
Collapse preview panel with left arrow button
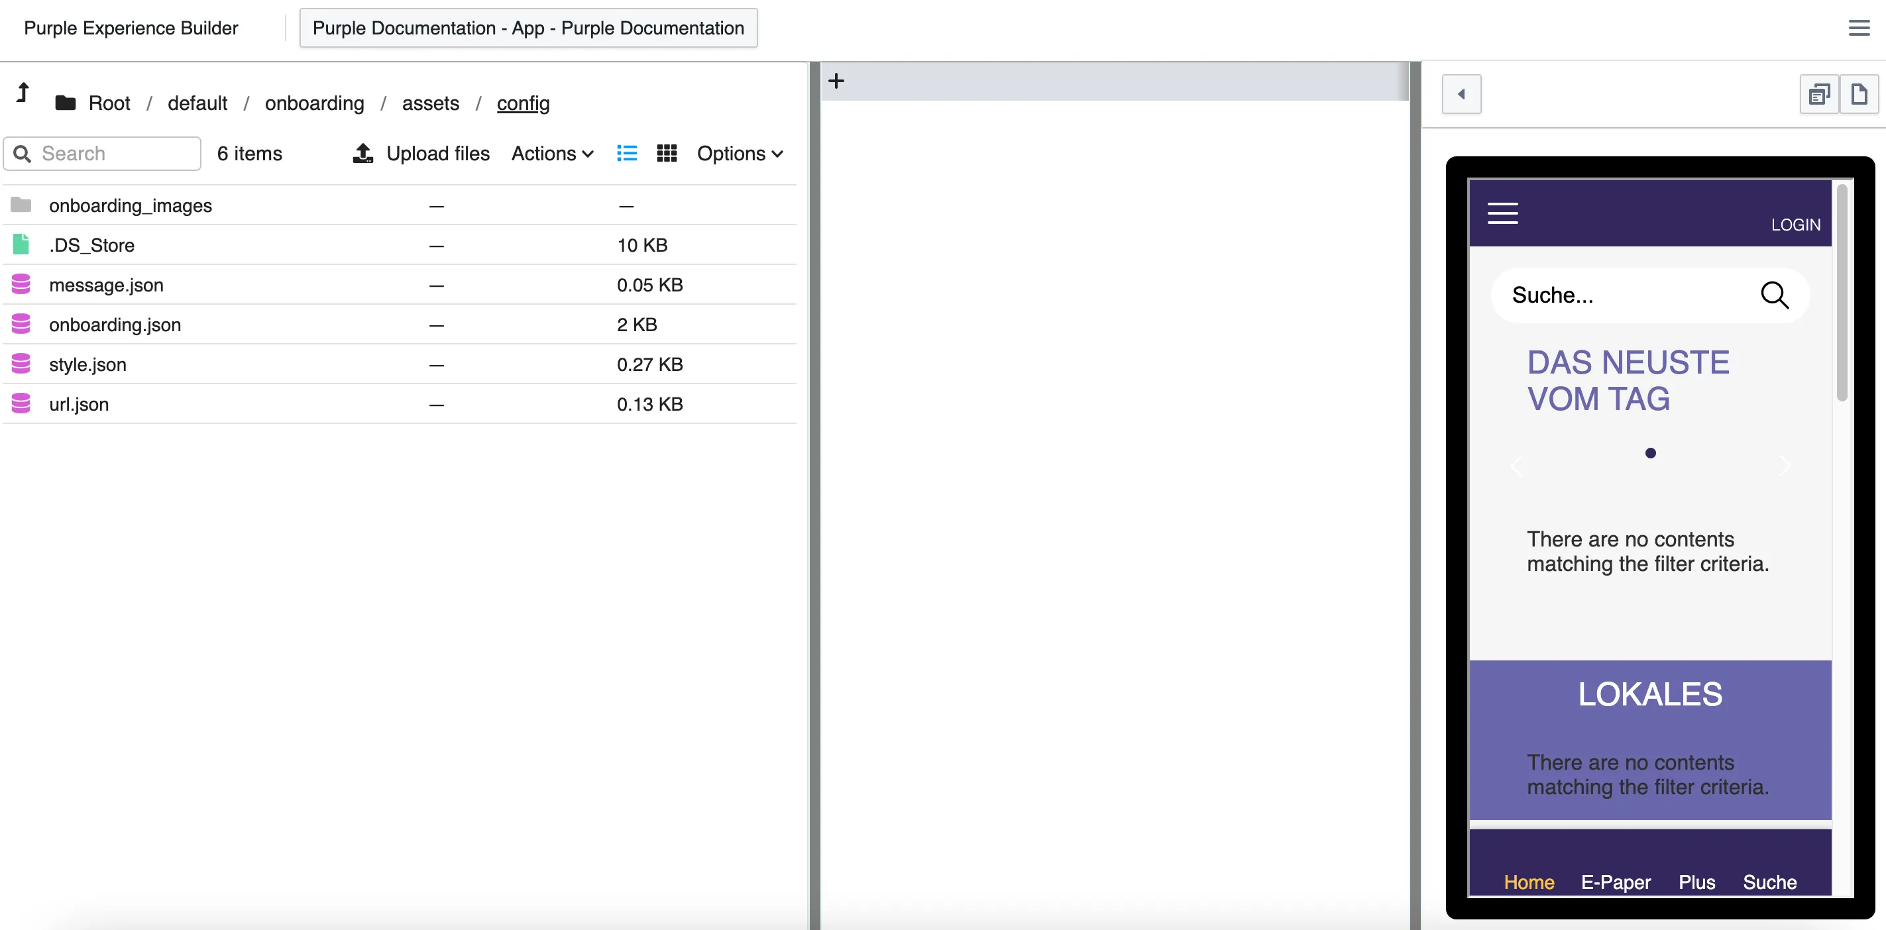tap(1461, 93)
